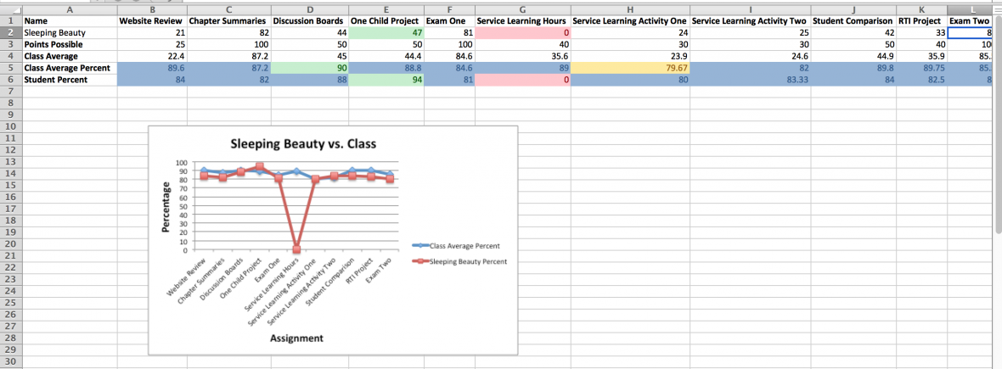Select the green Discussion Boards 90 cell
Image resolution: width=1002 pixels, height=369 pixels.
[310, 68]
